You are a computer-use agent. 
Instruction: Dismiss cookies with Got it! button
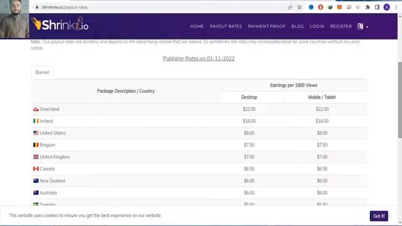379,216
